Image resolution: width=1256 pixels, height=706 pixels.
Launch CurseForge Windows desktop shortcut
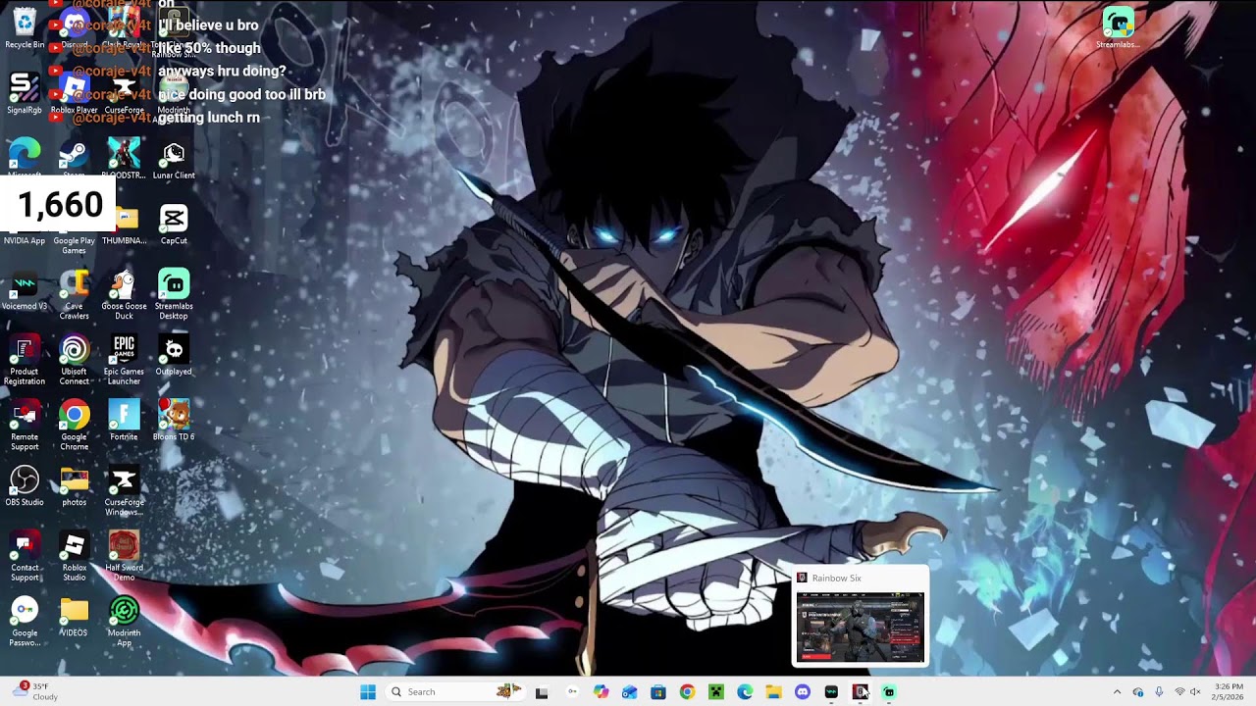124,491
